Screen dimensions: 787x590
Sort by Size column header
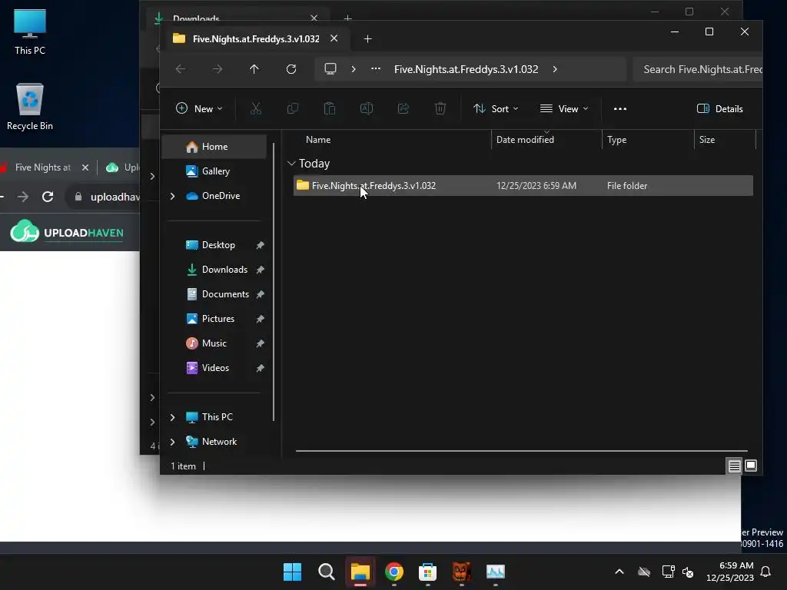(707, 140)
